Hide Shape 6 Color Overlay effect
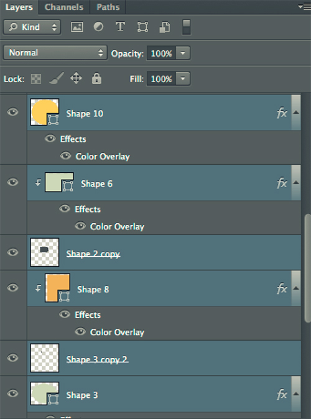The width and height of the screenshot is (311, 419). click(80, 226)
